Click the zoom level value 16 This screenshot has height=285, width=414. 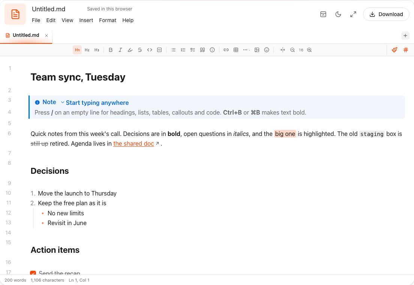coord(301,50)
